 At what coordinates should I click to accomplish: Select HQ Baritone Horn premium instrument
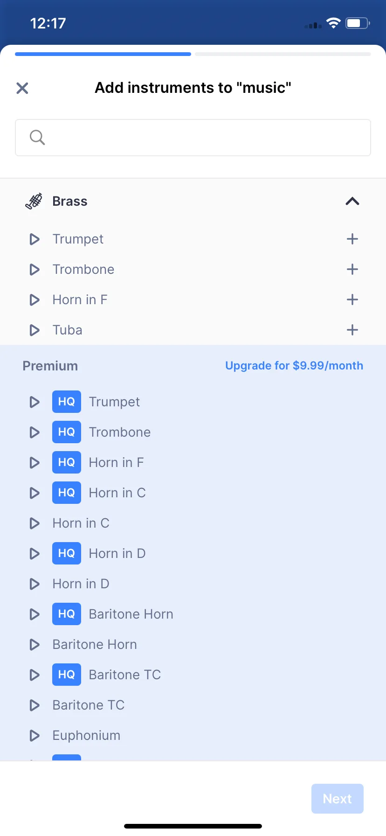(131, 614)
